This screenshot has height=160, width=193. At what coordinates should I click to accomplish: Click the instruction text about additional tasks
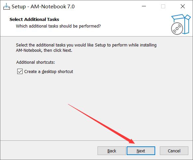tap(86, 48)
